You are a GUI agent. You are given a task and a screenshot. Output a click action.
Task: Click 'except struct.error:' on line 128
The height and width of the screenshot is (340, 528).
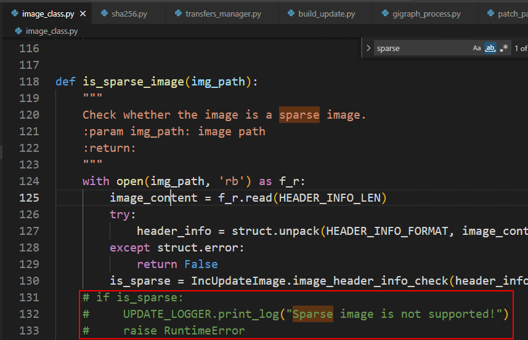[x=177, y=248]
